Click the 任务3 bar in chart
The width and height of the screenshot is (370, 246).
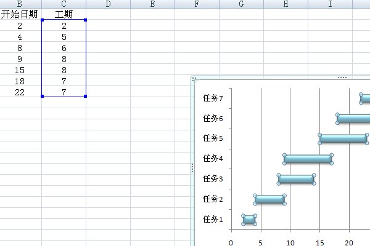pos(296,180)
